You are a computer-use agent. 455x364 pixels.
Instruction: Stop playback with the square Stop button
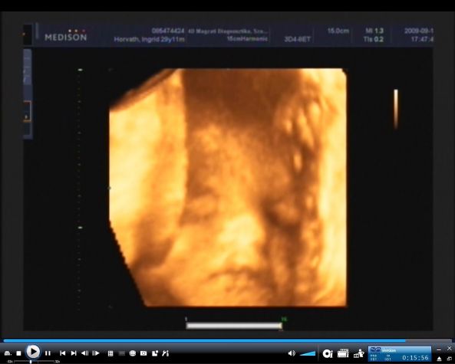pyautogui.click(x=19, y=353)
